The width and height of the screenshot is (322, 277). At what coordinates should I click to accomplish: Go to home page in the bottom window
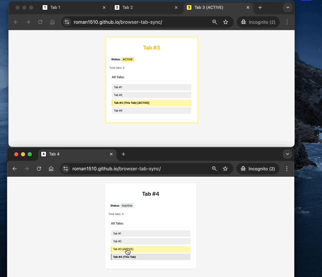coord(51,169)
